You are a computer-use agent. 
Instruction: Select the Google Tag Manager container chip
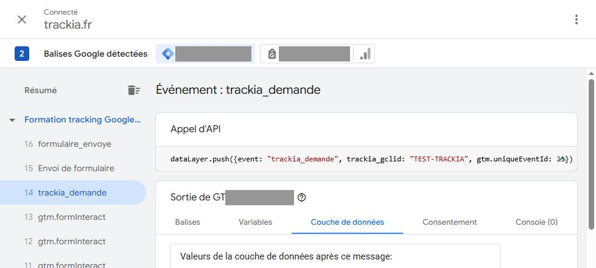point(205,54)
